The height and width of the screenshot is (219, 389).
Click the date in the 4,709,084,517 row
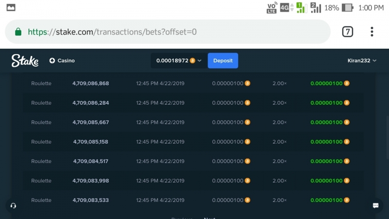pos(160,161)
